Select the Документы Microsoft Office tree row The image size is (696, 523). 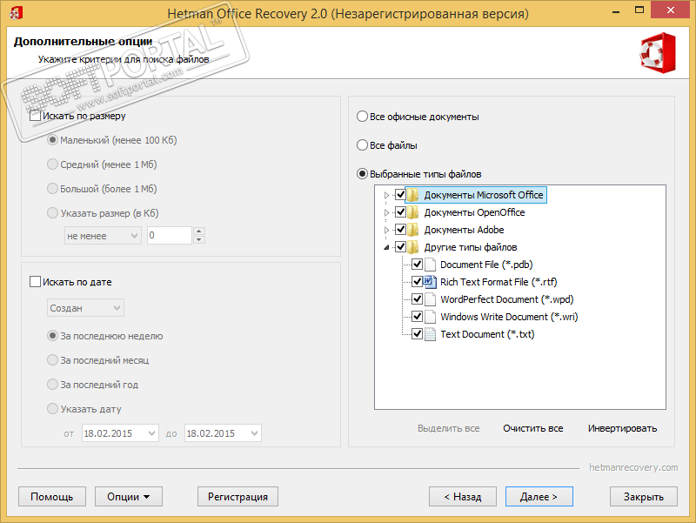pyautogui.click(x=476, y=195)
